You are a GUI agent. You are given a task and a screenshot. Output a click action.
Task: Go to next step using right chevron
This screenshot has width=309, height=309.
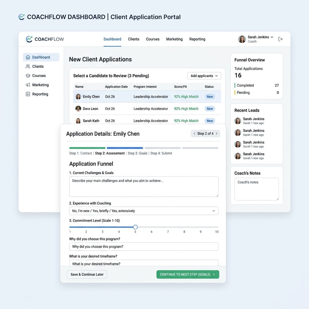[216, 133]
